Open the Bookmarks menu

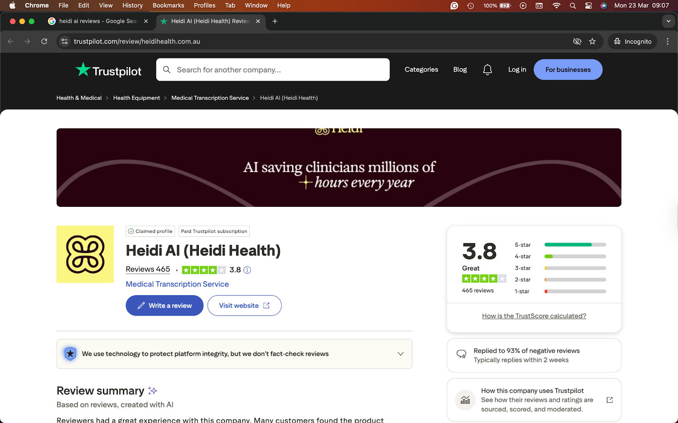pyautogui.click(x=168, y=5)
